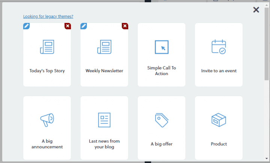Viewport: 270px width, 163px height.
Task: Click the Product label text
Action: coord(219,144)
